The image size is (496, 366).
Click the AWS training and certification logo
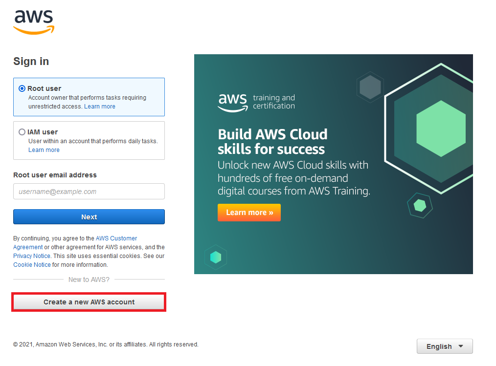coord(256,102)
